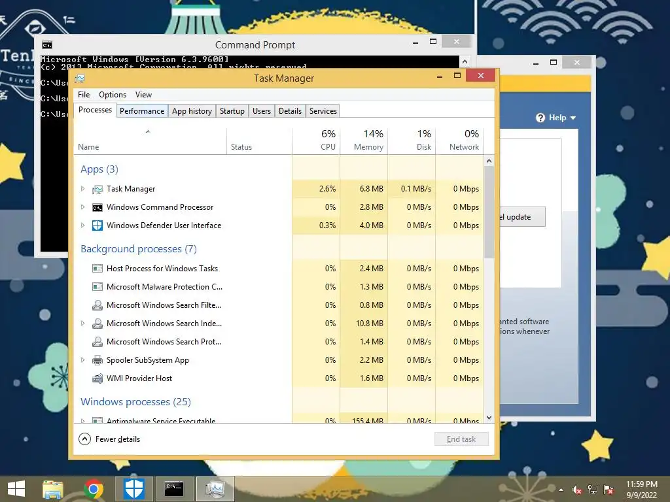Switch to the Performance tab
Screen dimensions: 670x502
(x=142, y=111)
